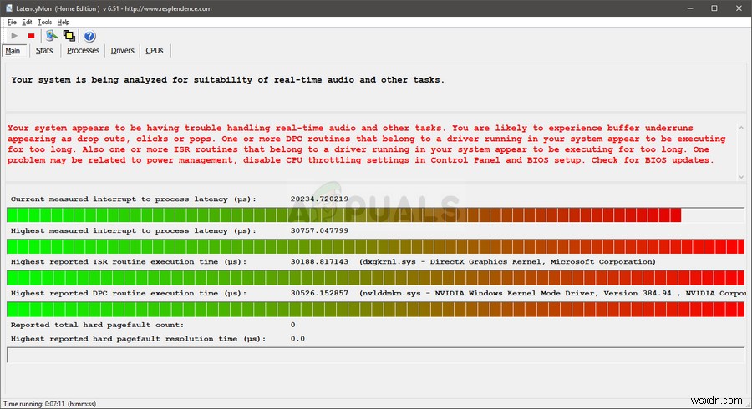
Task: Stop monitoring with the red stop icon
Action: (x=31, y=36)
